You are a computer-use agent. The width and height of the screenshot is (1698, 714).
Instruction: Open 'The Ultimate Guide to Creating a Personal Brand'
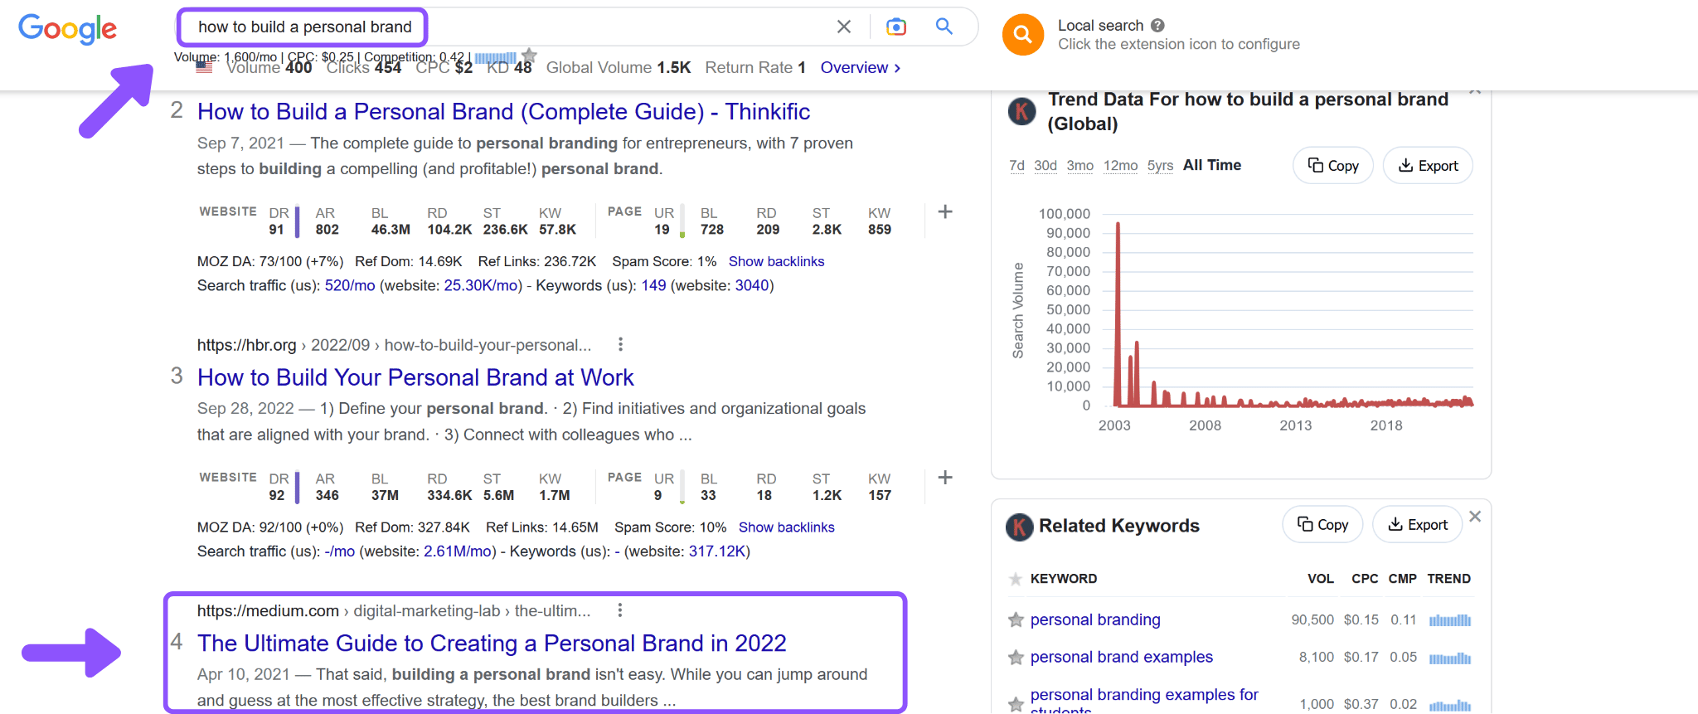[492, 644]
